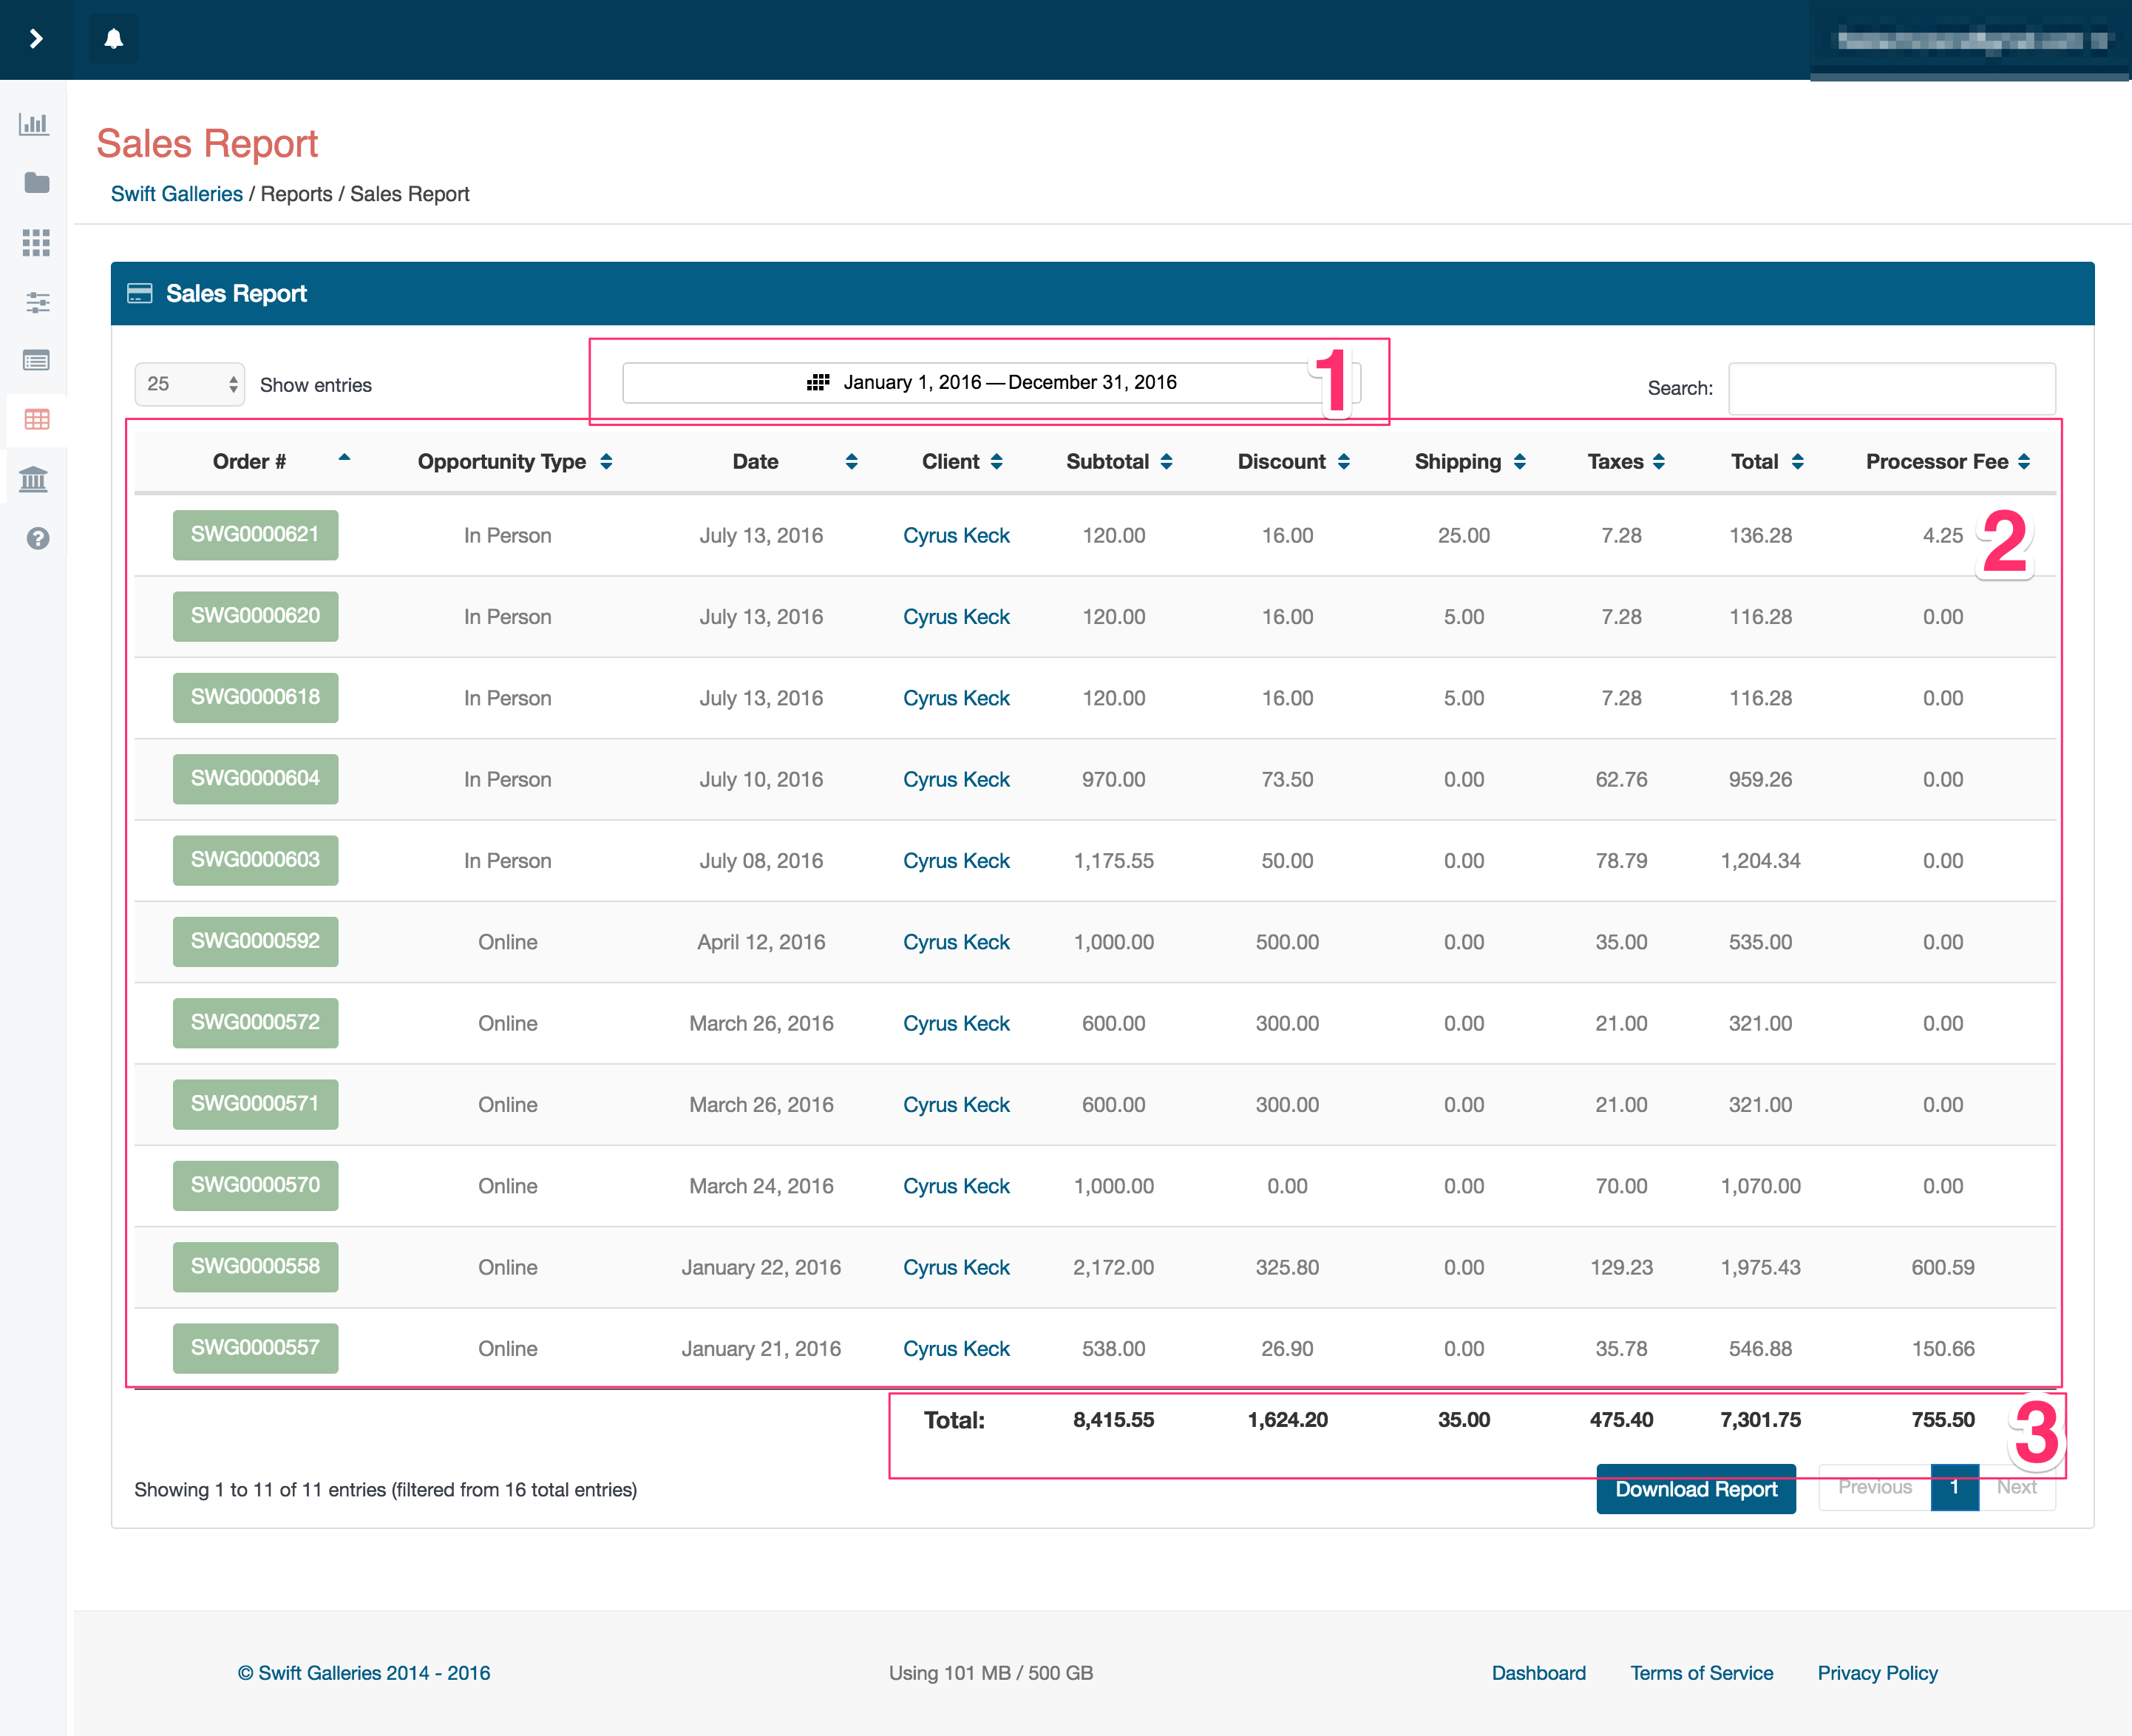Click the bank building icon in sidebar

[x=34, y=479]
